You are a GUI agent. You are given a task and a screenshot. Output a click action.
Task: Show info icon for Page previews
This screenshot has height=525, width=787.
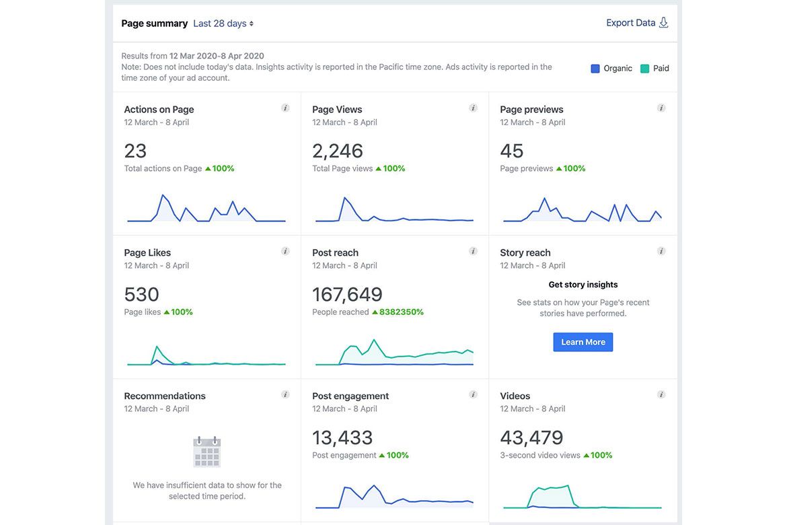(661, 108)
